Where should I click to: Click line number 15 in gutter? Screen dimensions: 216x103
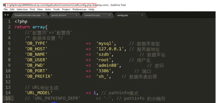8,98
